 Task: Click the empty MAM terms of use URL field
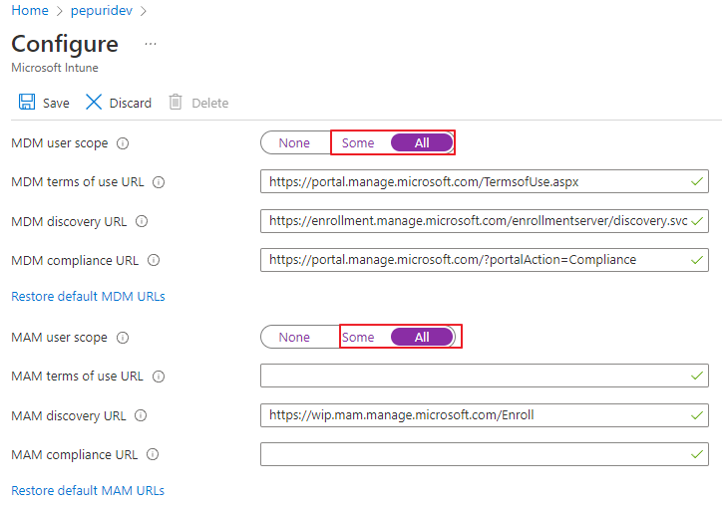tap(485, 376)
